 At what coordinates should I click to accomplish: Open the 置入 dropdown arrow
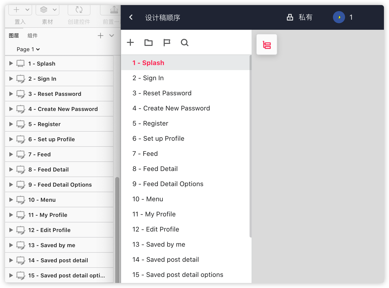(27, 10)
